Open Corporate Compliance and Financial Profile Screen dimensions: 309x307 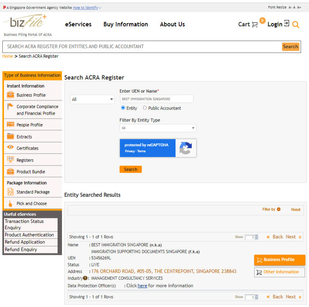coord(37,110)
